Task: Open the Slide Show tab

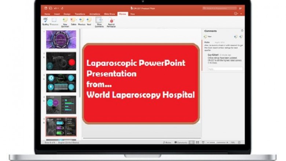Action: 110,14
